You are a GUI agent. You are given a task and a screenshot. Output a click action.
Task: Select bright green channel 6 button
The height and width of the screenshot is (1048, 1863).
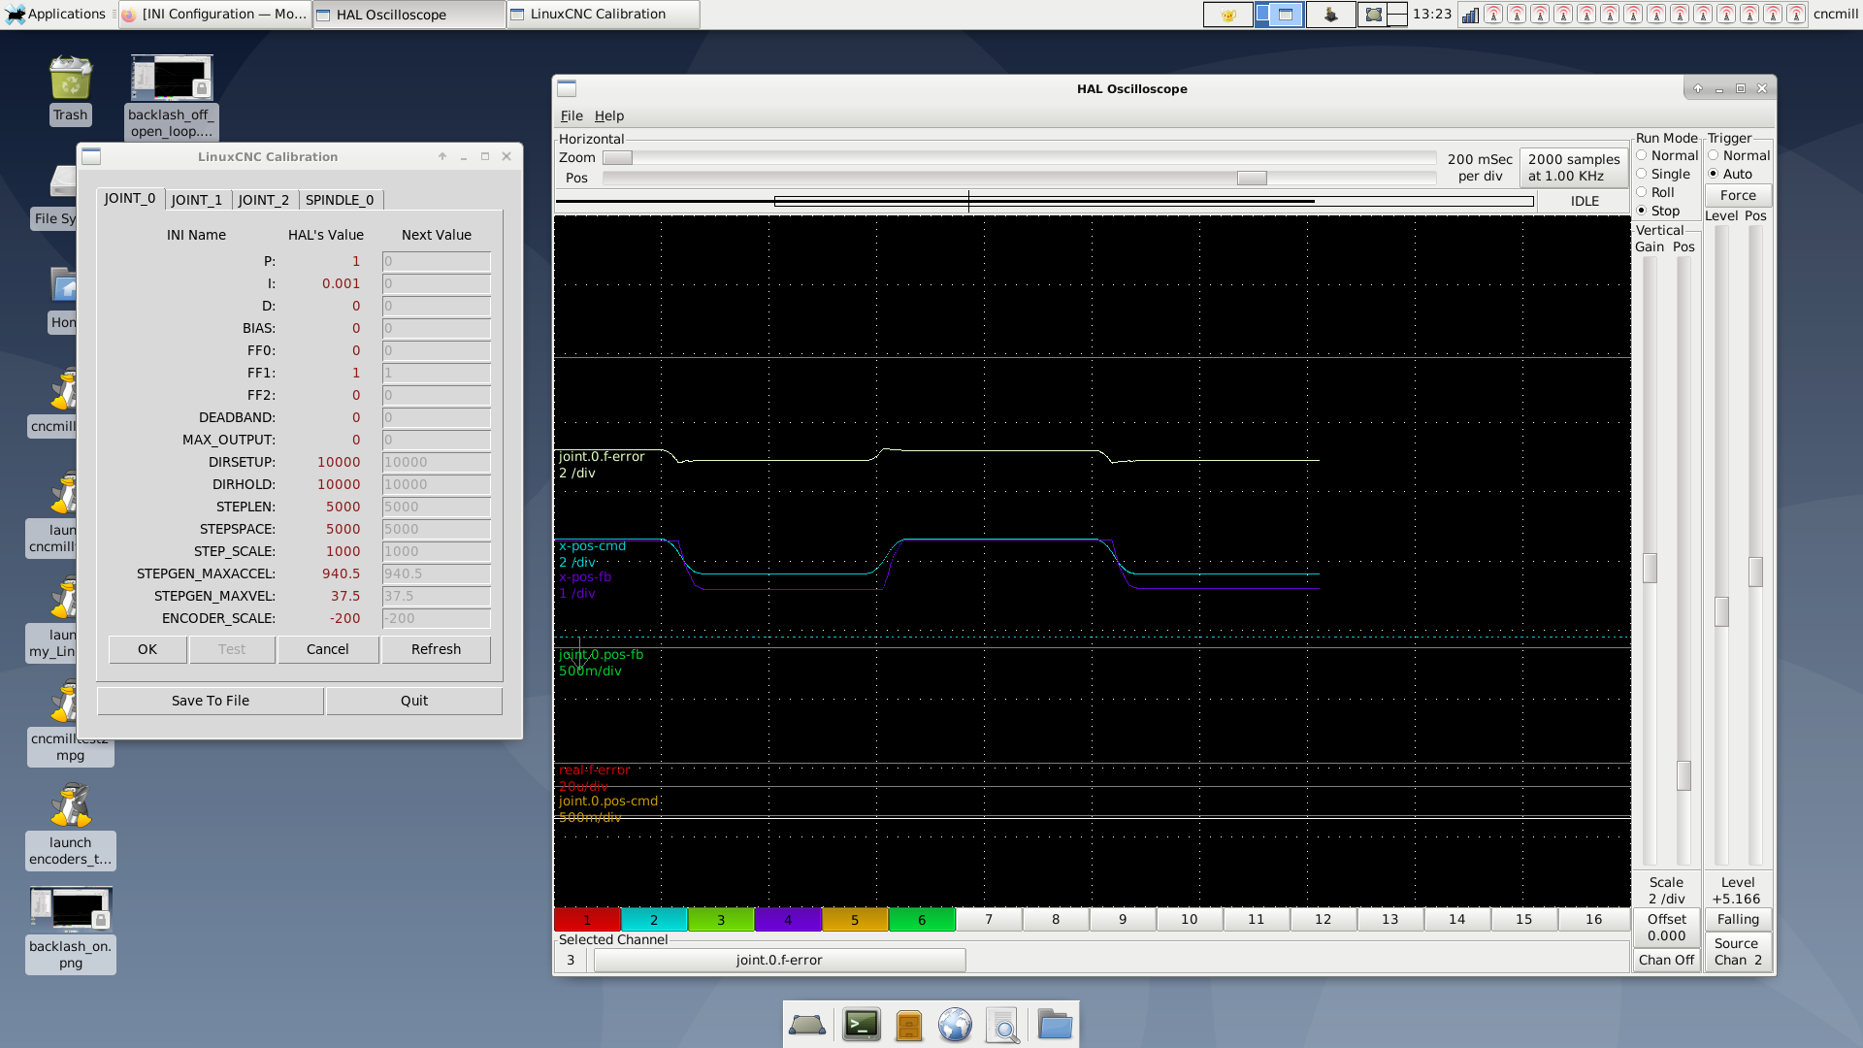922,920
